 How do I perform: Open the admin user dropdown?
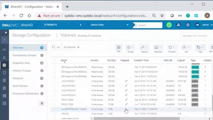tap(207, 25)
